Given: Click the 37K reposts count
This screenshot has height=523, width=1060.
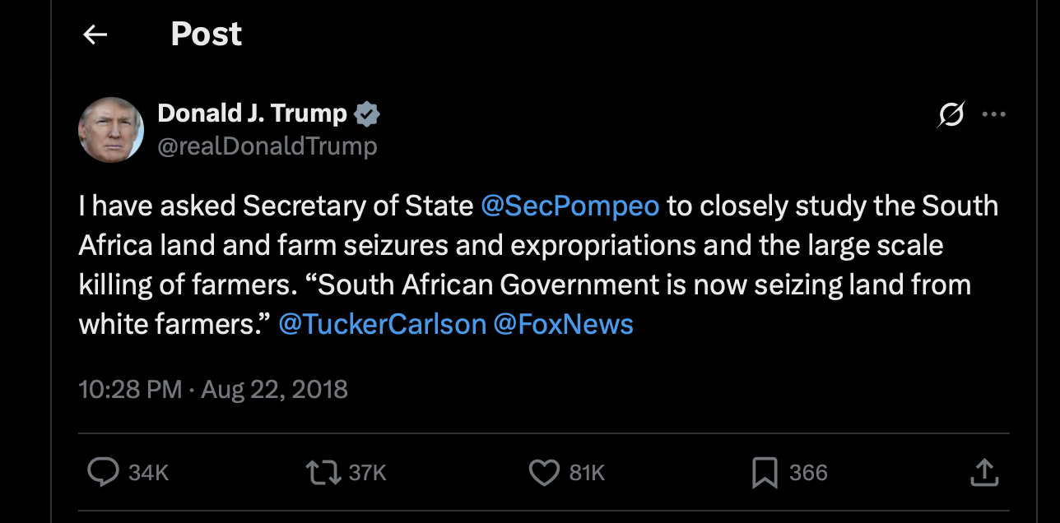Looking at the screenshot, I should tap(367, 473).
